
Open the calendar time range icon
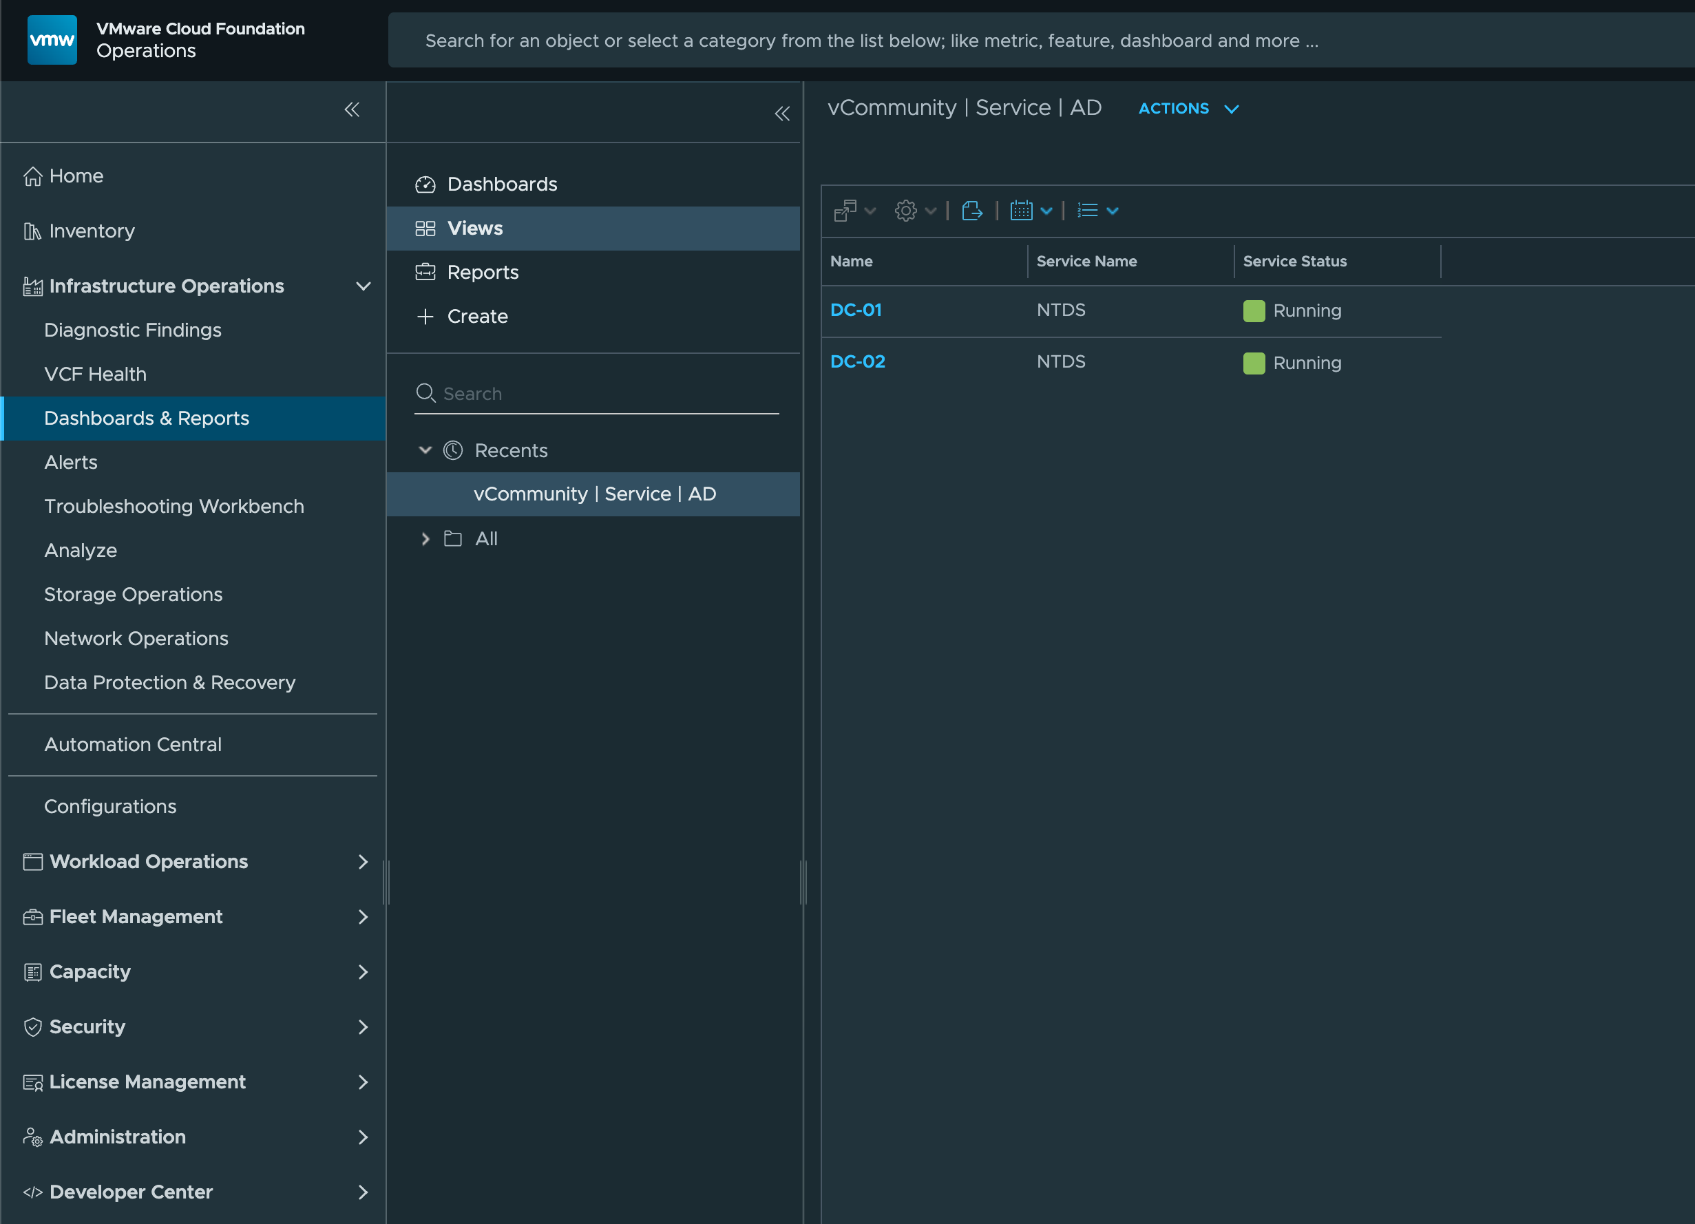tap(1021, 211)
